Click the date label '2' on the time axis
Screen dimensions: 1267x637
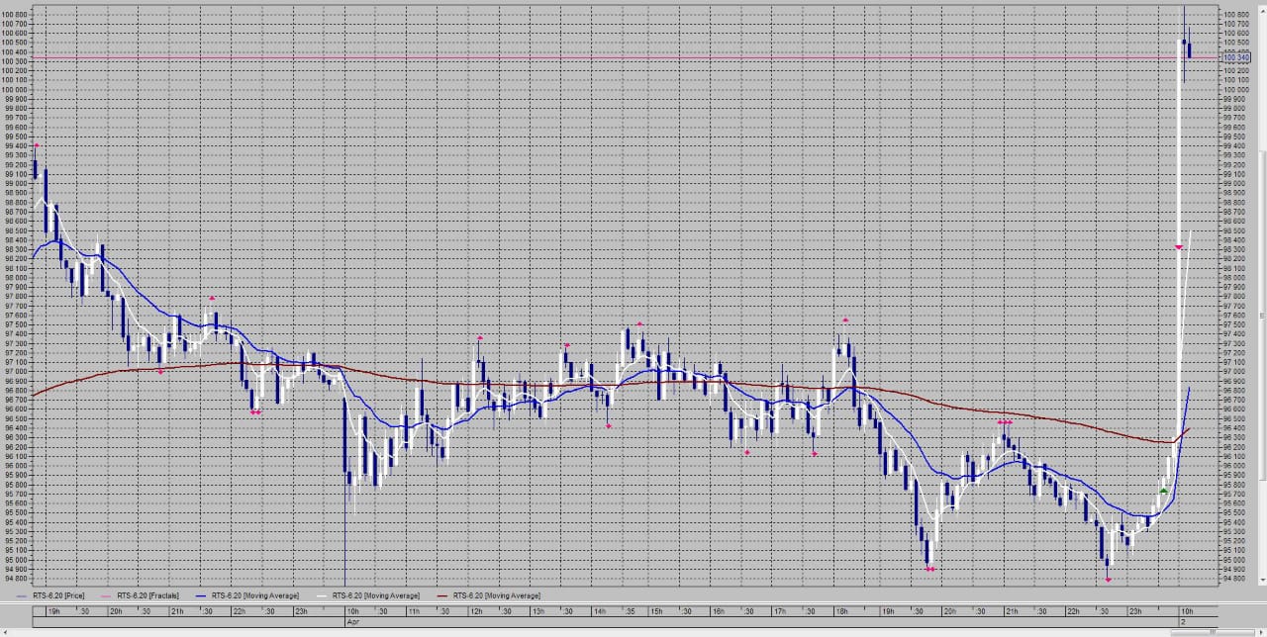1182,621
